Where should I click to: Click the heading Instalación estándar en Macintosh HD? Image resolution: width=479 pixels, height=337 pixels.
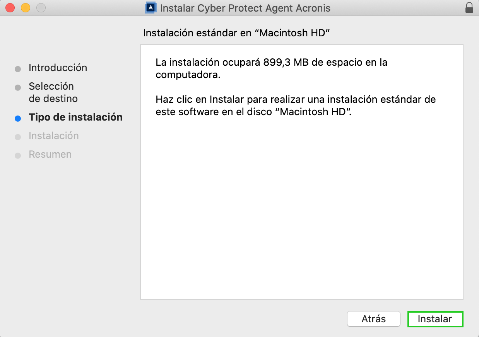236,33
